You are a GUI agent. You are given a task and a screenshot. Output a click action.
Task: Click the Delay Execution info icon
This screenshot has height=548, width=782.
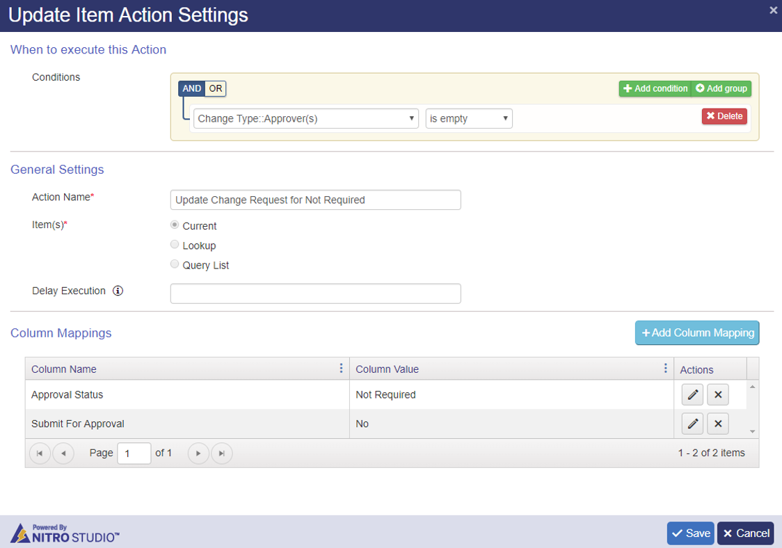pyautogui.click(x=118, y=291)
